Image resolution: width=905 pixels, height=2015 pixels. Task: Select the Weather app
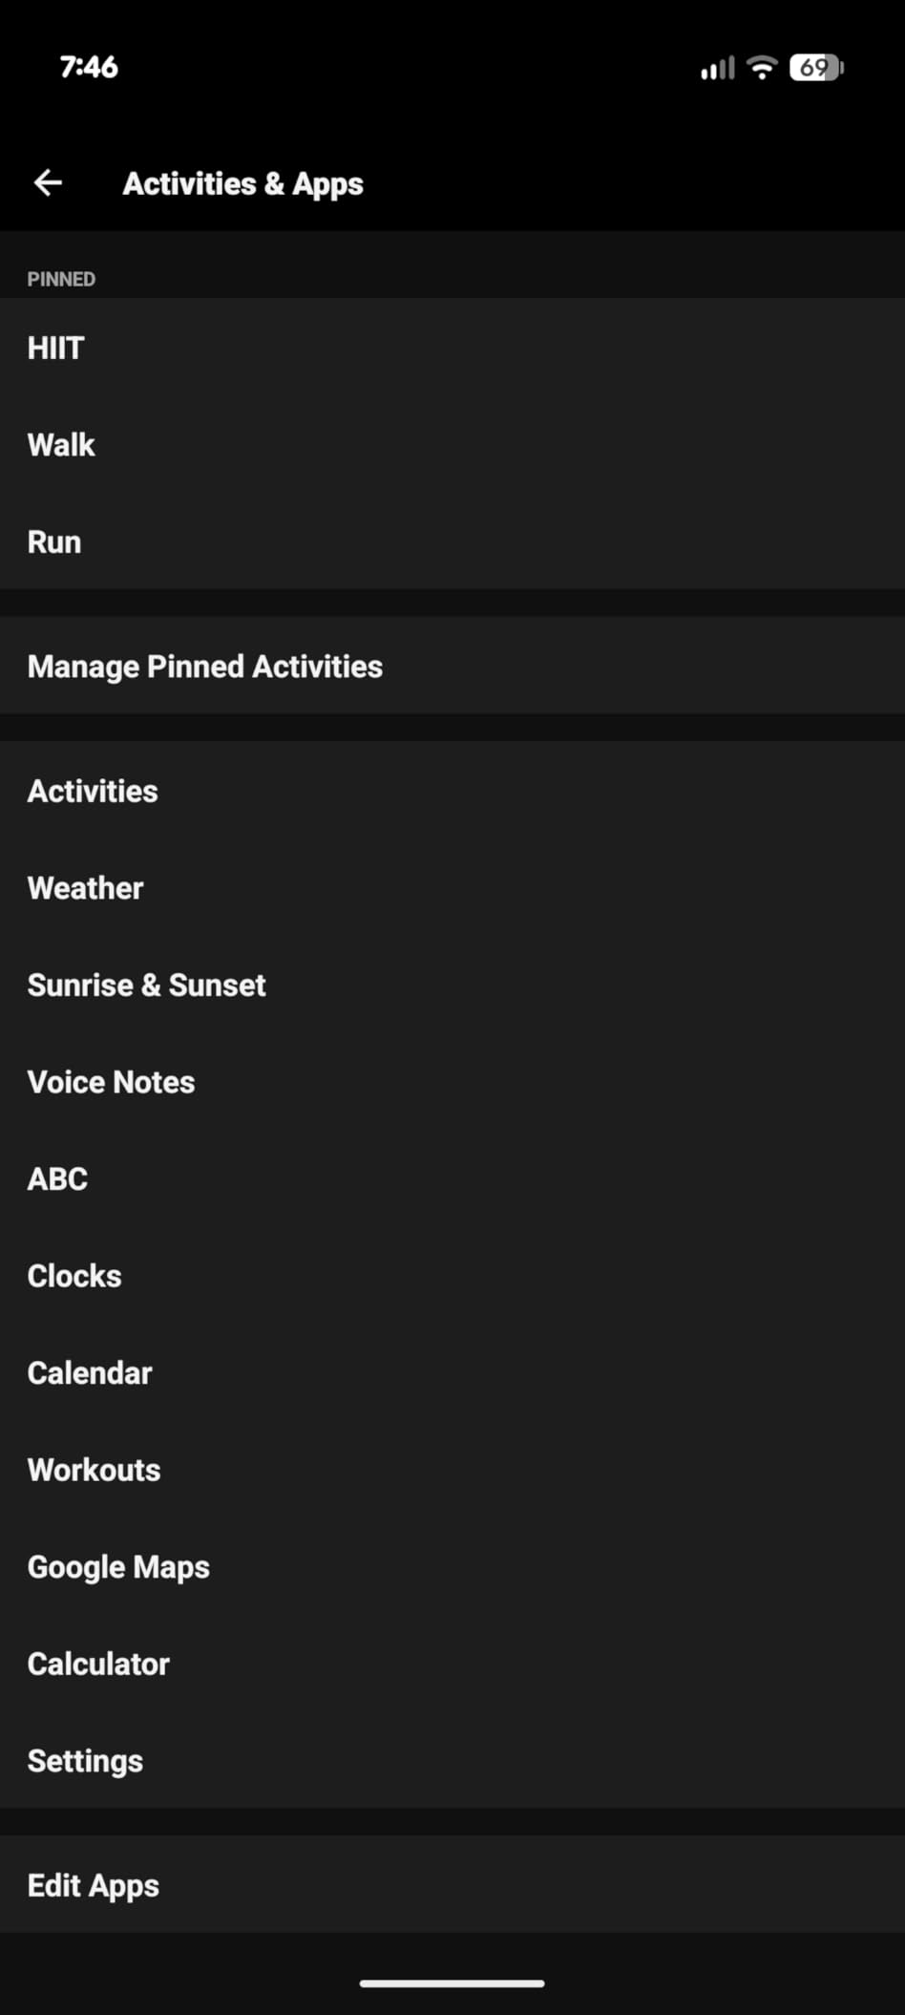(452, 887)
